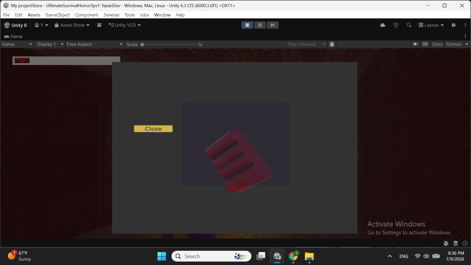This screenshot has height=265, width=471.
Task: Click the red dynamite item preview image
Action: pyautogui.click(x=239, y=161)
